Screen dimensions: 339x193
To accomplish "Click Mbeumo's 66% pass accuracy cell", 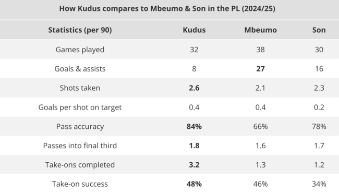I will click(261, 126).
